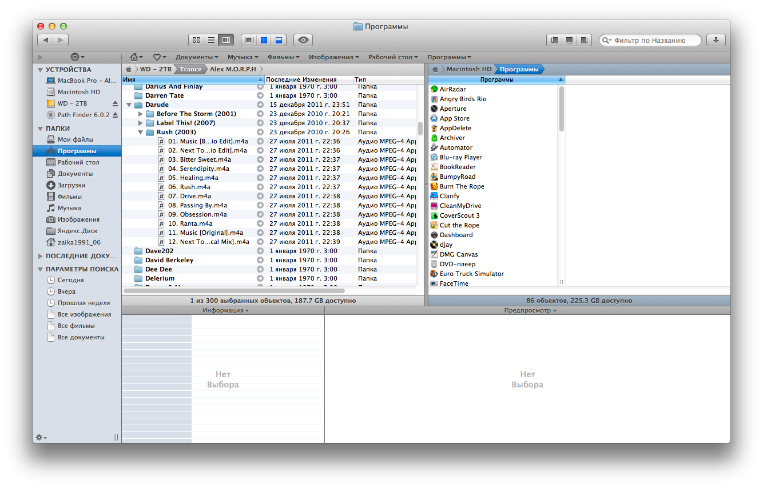Go to Trance in the path bar

(190, 69)
